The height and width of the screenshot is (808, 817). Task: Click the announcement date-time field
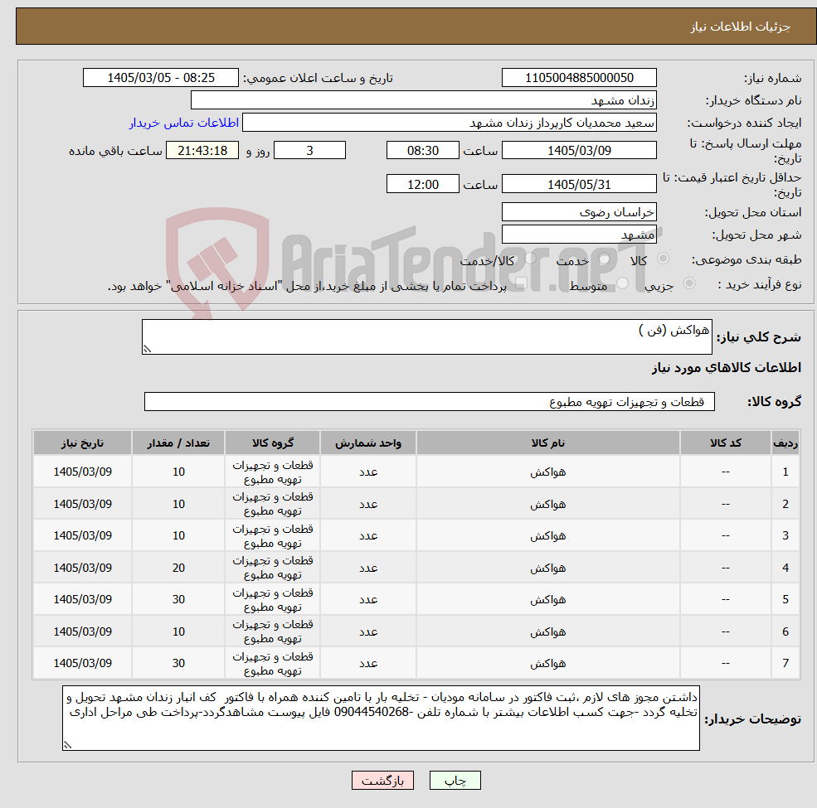point(160,78)
